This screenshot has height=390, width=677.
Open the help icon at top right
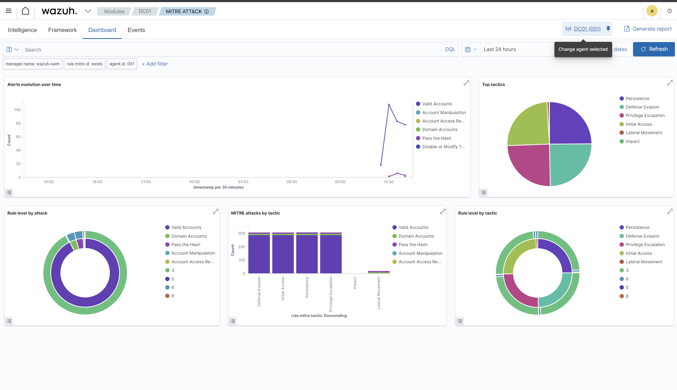[x=669, y=11]
